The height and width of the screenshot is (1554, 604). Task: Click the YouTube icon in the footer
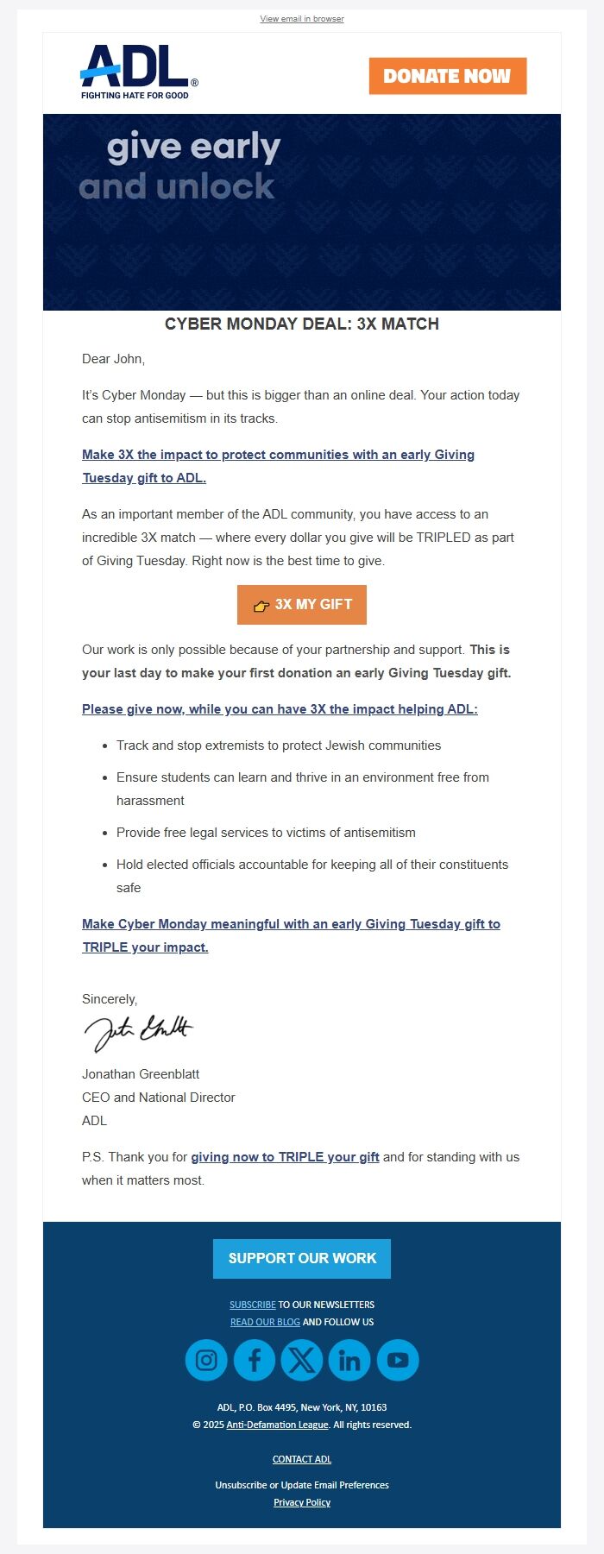click(397, 1359)
